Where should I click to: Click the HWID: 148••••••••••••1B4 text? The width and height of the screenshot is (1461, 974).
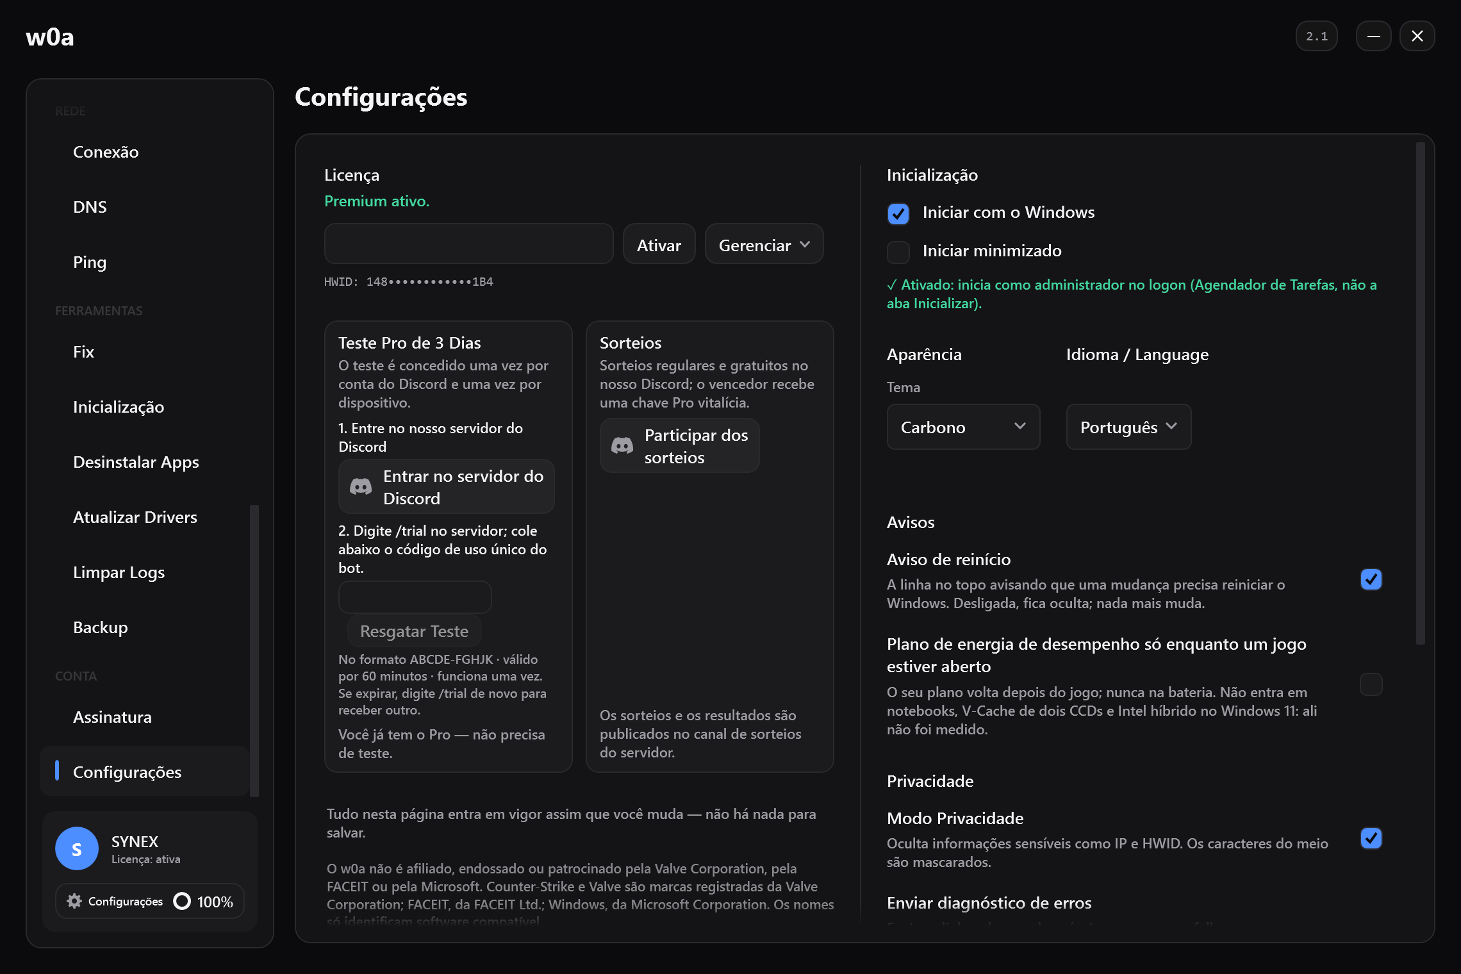click(x=409, y=282)
